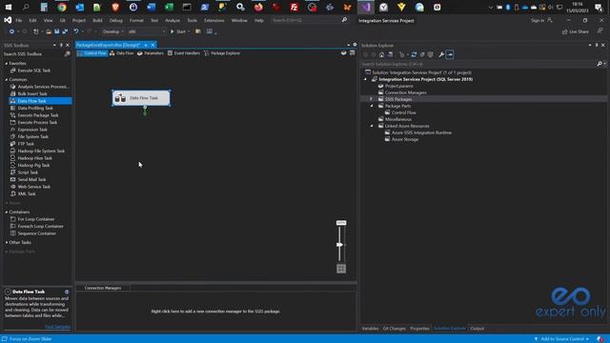Collapse the Containers toolbox group
This screenshot has width=610, height=343.
tap(7, 212)
